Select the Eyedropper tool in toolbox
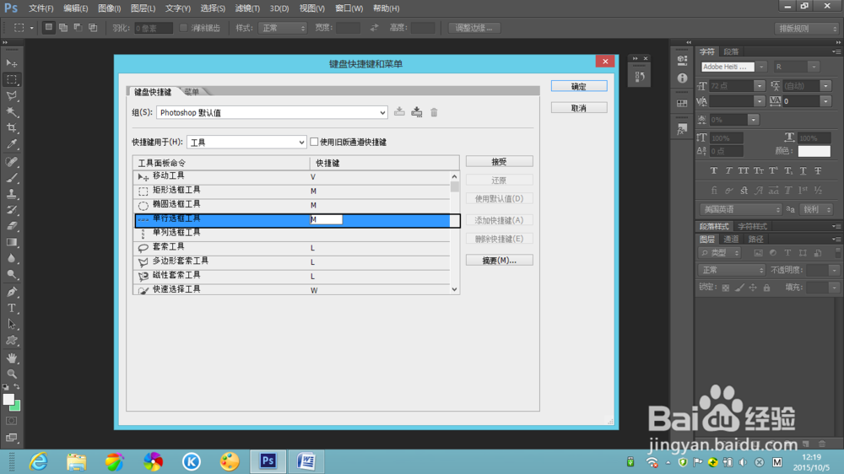 pos(11,144)
